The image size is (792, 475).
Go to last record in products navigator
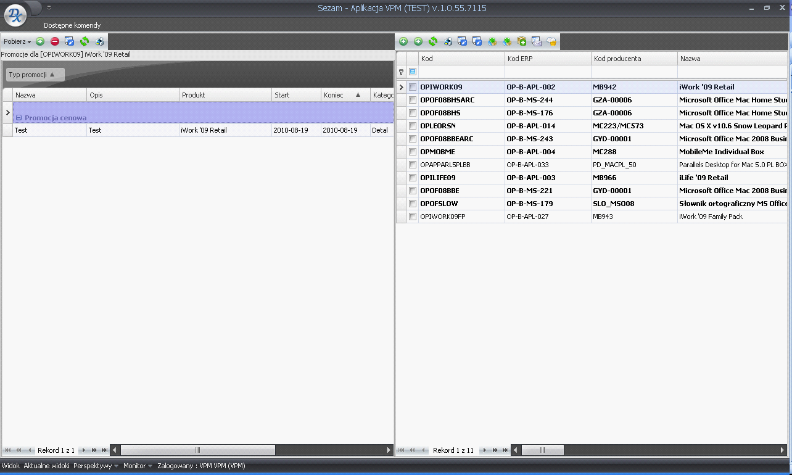click(x=506, y=450)
